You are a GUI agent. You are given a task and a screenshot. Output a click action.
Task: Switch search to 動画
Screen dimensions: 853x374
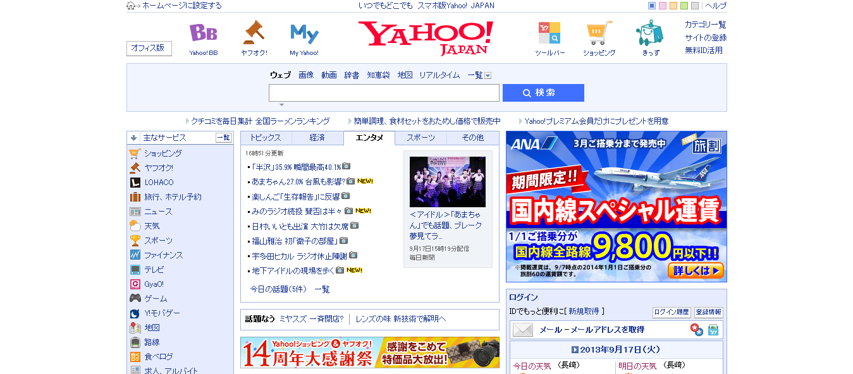pyautogui.click(x=329, y=75)
